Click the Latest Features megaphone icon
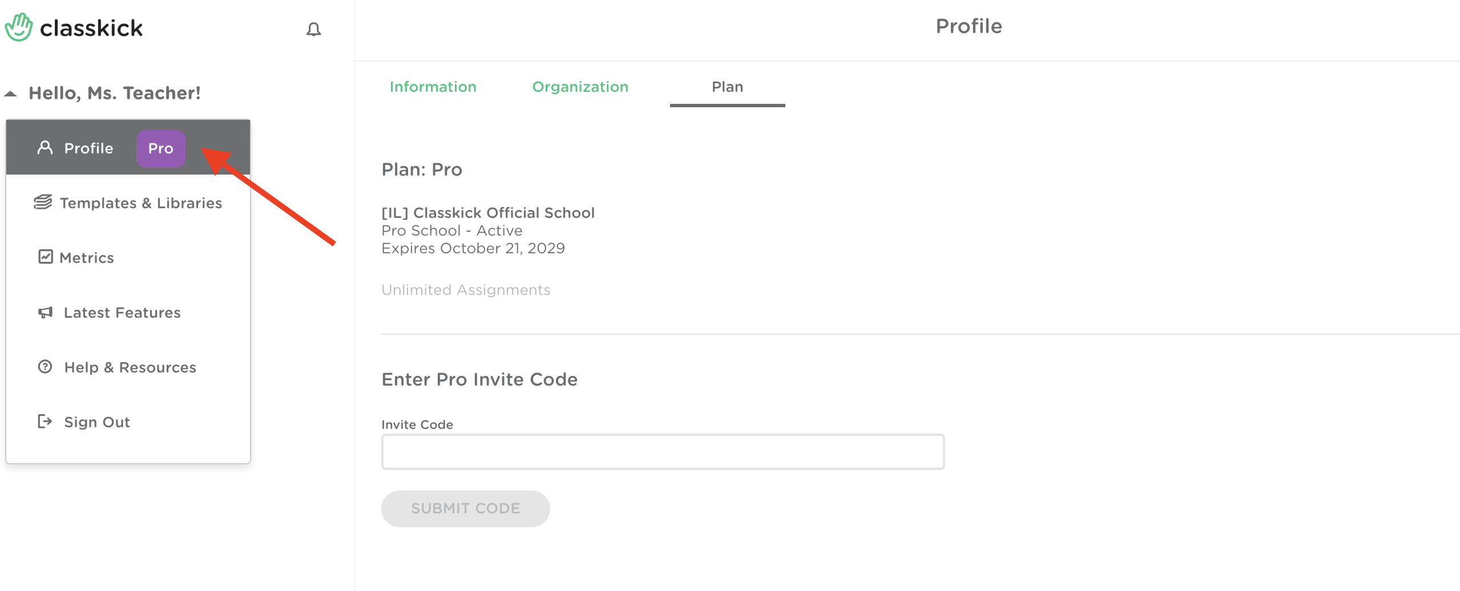 [45, 312]
